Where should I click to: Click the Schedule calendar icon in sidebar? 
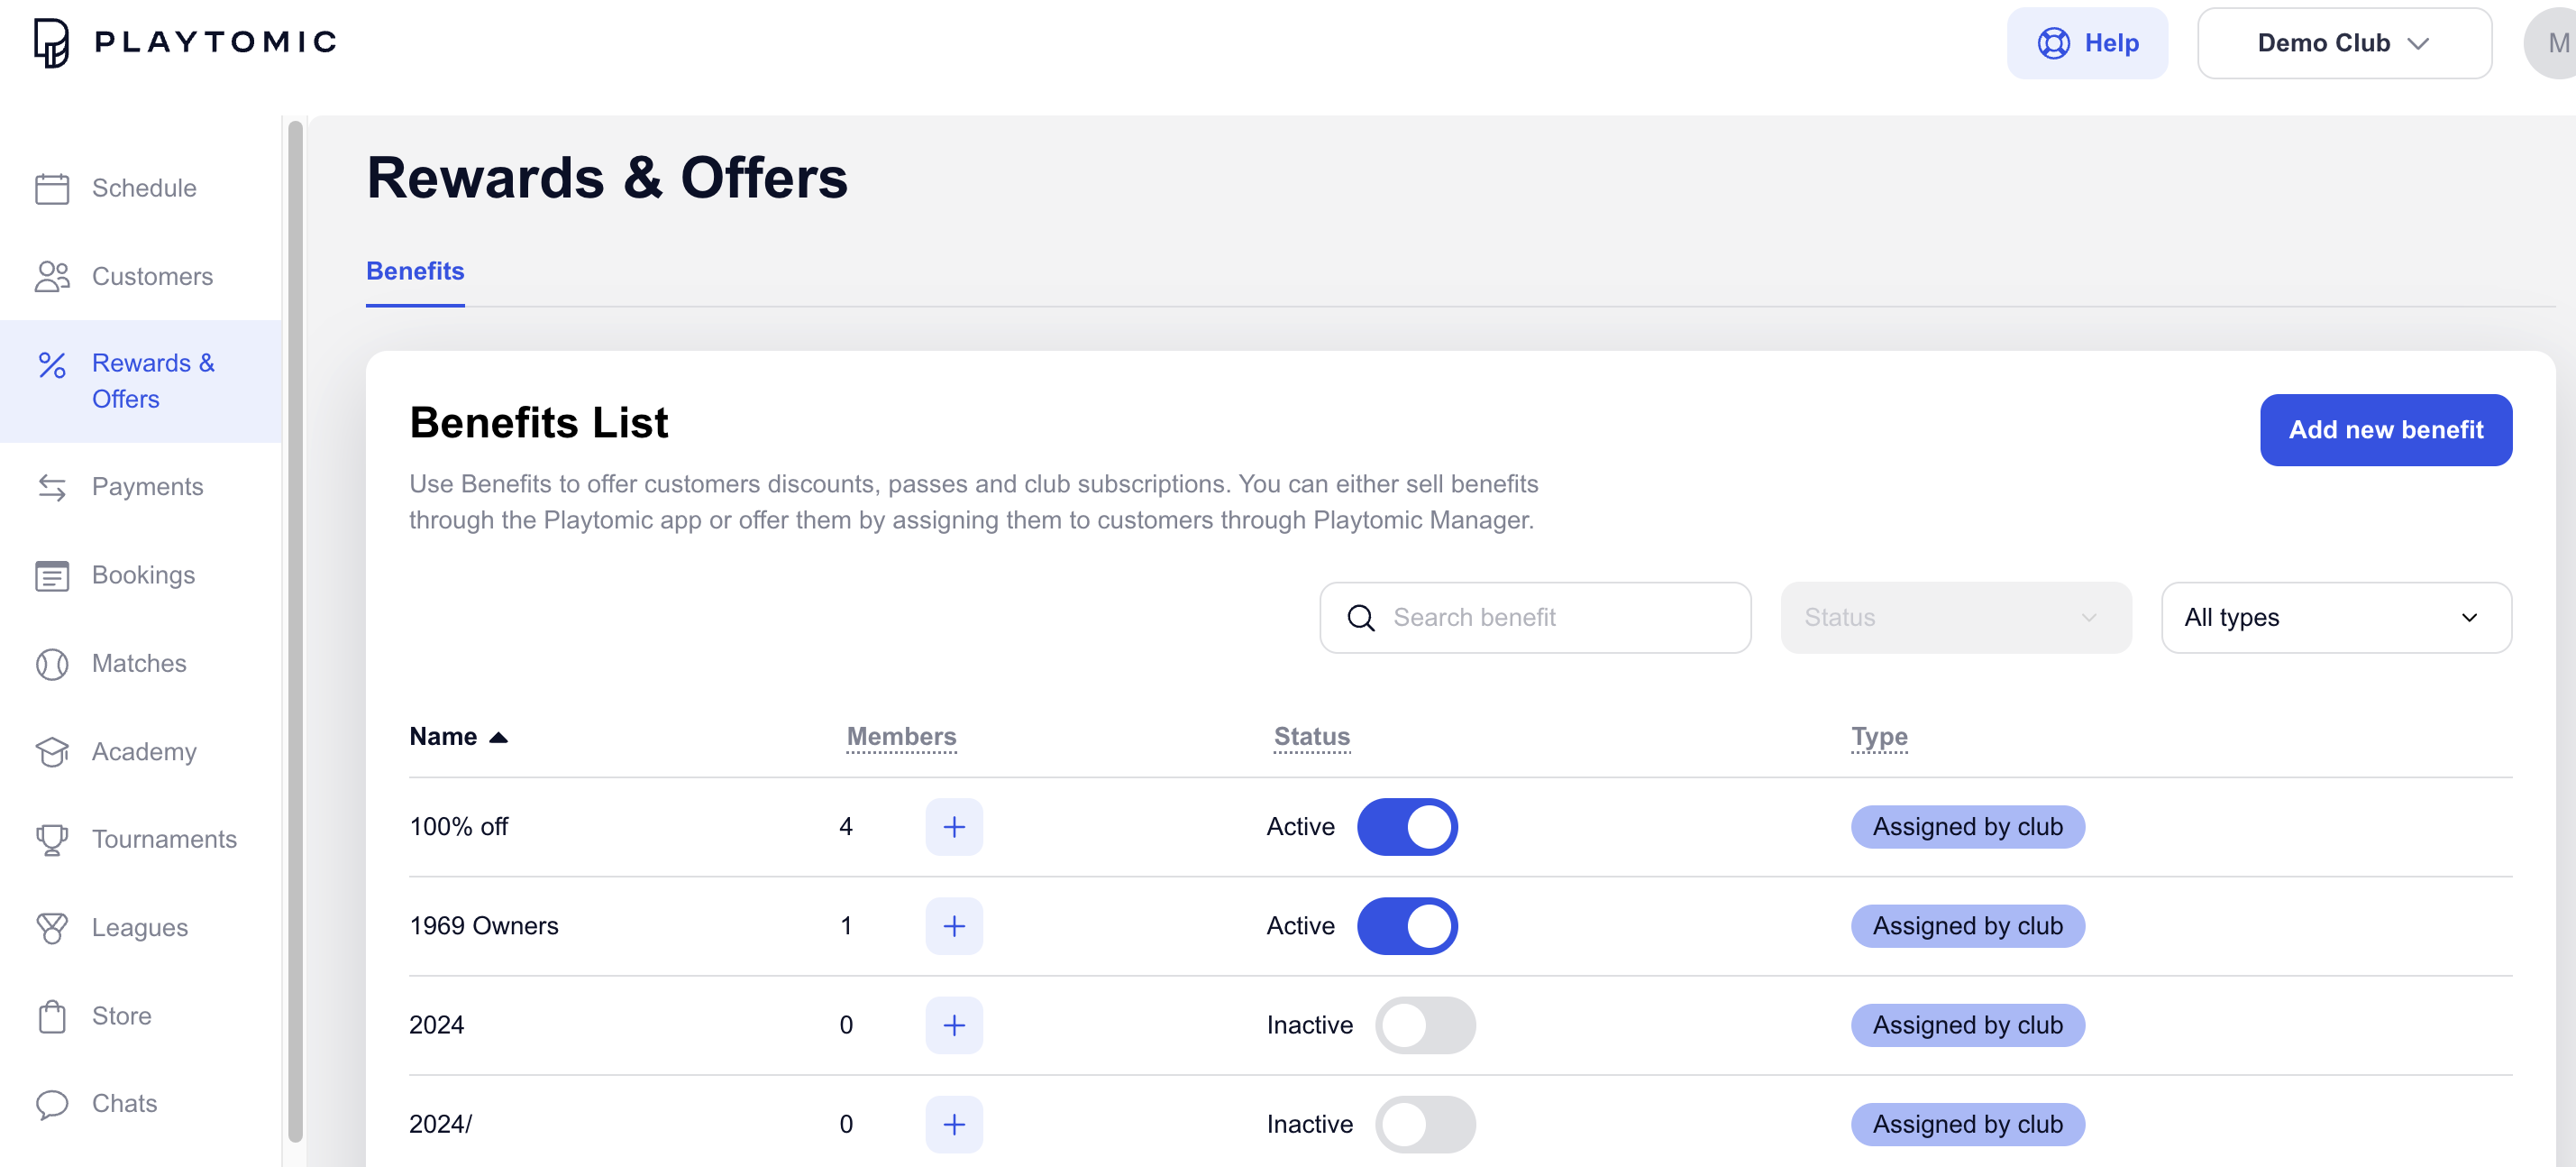pos(52,188)
